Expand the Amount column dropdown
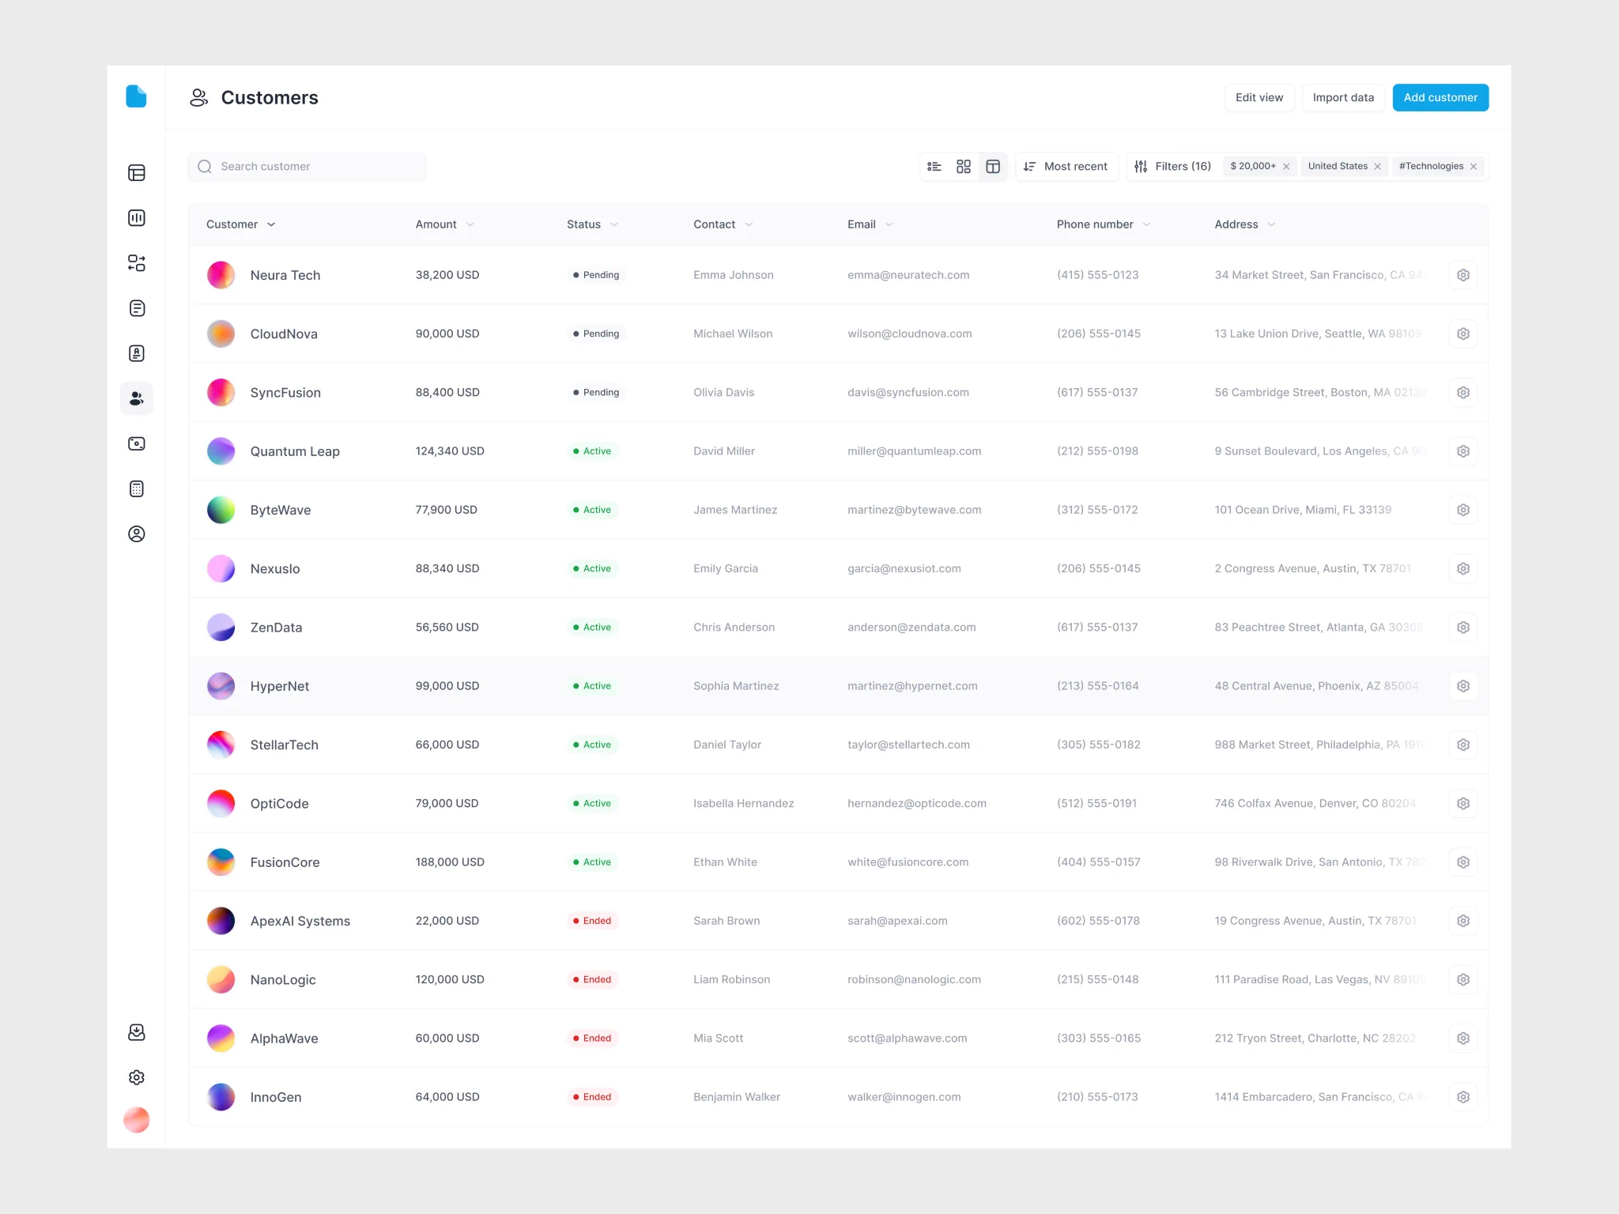Viewport: 1619px width, 1214px height. point(470,225)
